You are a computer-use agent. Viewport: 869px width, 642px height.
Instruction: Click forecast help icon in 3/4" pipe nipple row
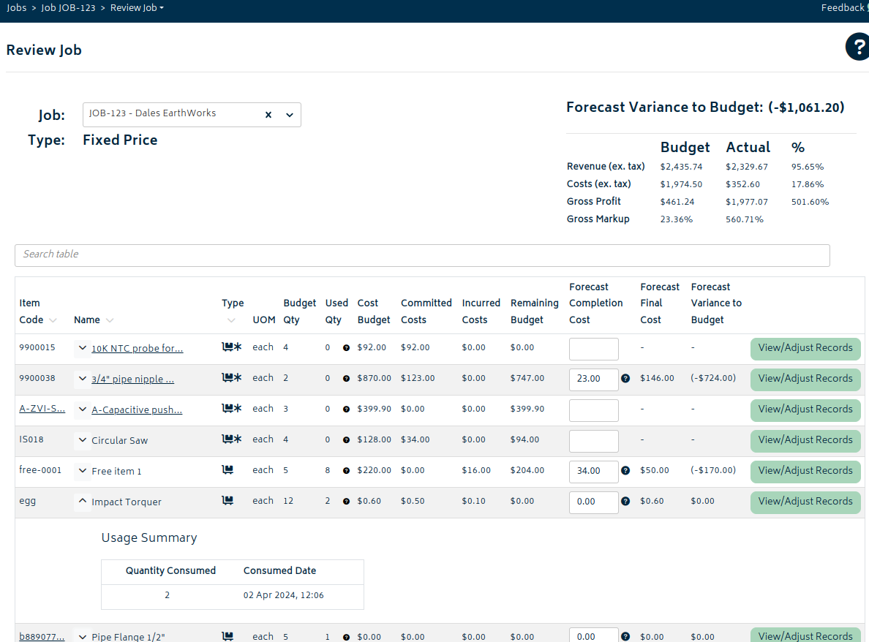(x=625, y=379)
